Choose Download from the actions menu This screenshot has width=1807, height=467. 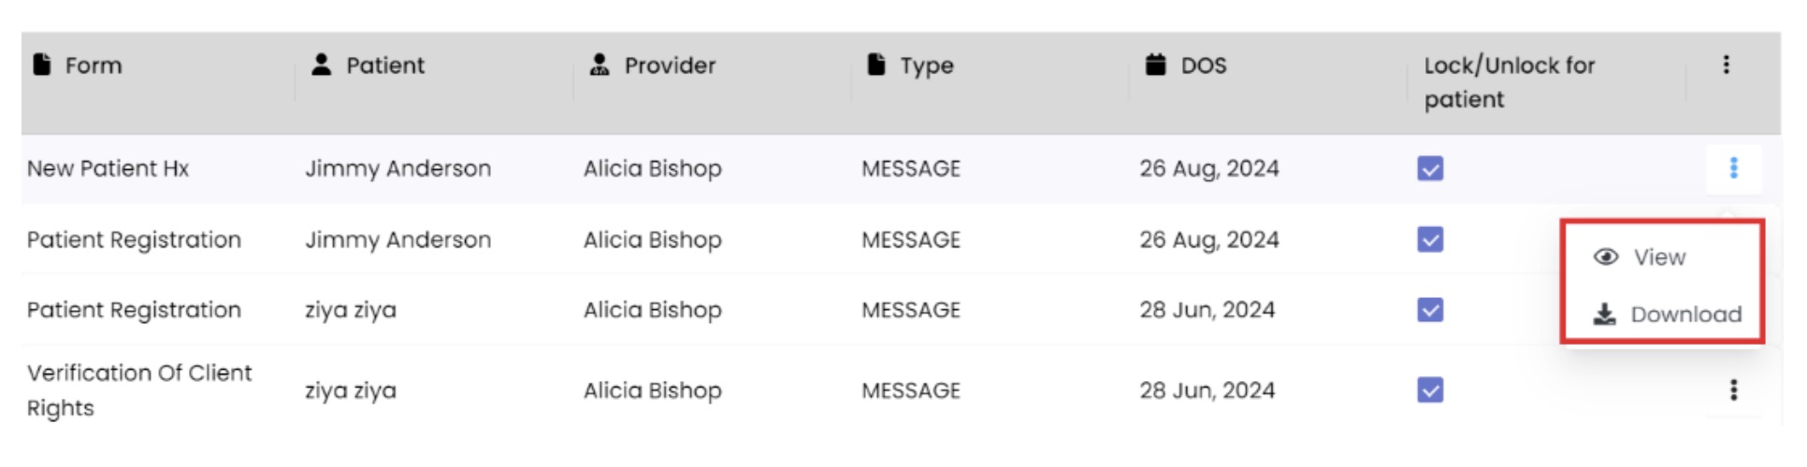pyautogui.click(x=1685, y=315)
